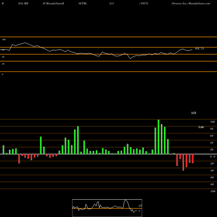Click the MR axis label 60
This screenshot has height=217, width=217.
coord(212,136)
